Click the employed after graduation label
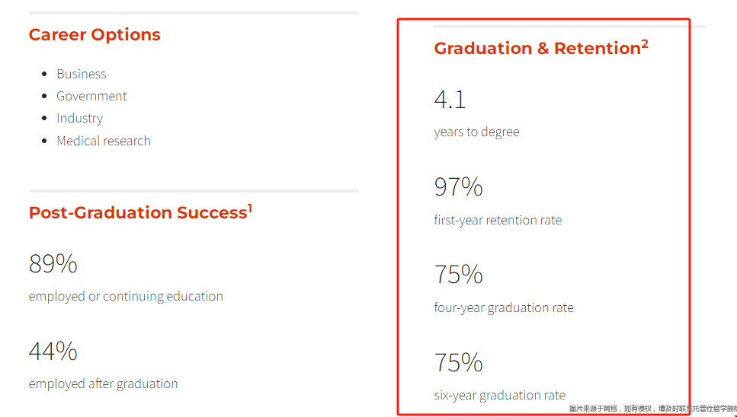This screenshot has height=417, width=737. pyautogui.click(x=103, y=384)
